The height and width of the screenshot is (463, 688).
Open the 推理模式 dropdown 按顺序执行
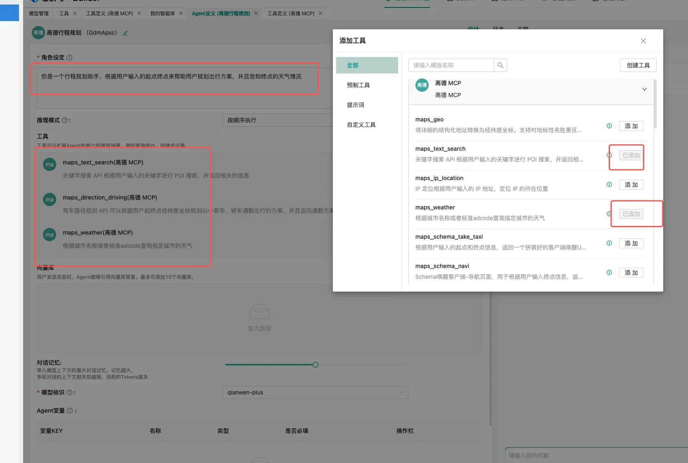tap(278, 120)
